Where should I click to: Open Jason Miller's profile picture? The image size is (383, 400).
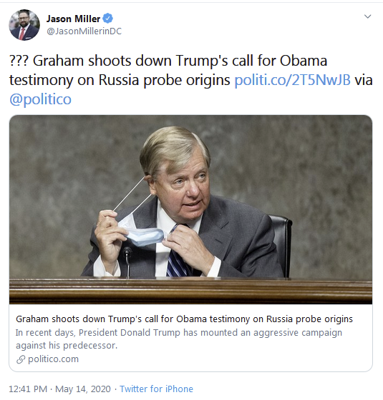tap(24, 25)
